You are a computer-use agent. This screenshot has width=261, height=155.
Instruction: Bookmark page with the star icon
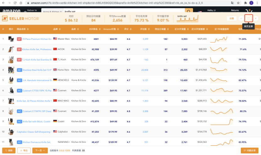coord(239,3)
